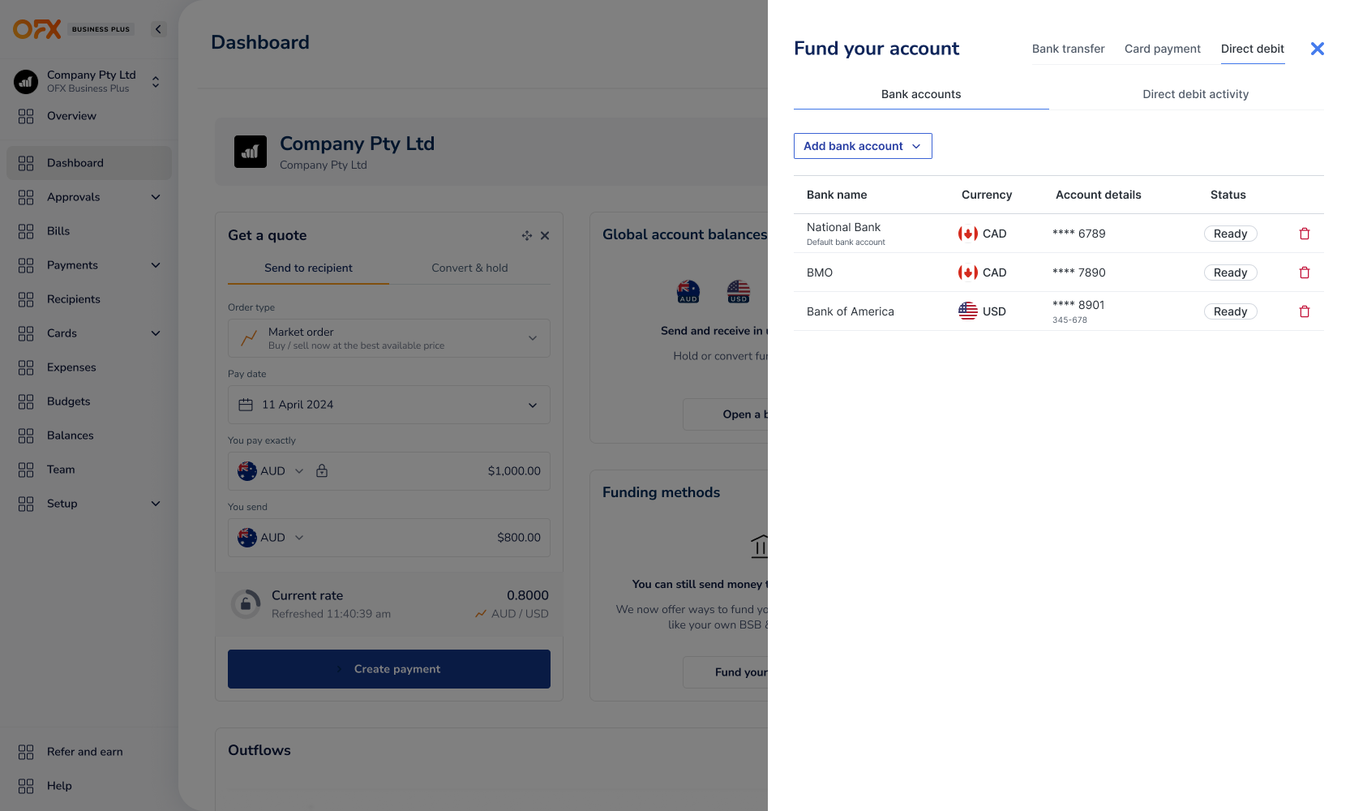Collapse the sidebar with the chevron button
Image resolution: width=1350 pixels, height=811 pixels.
click(x=159, y=29)
